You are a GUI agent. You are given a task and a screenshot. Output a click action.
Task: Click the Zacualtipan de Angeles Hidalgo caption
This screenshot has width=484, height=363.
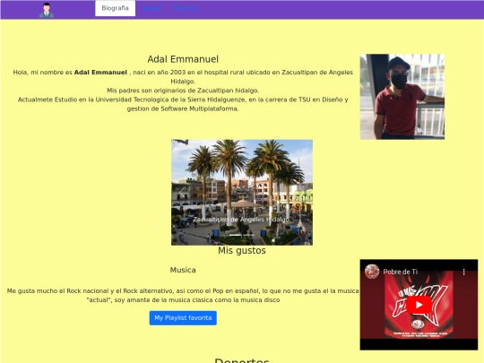(242, 220)
